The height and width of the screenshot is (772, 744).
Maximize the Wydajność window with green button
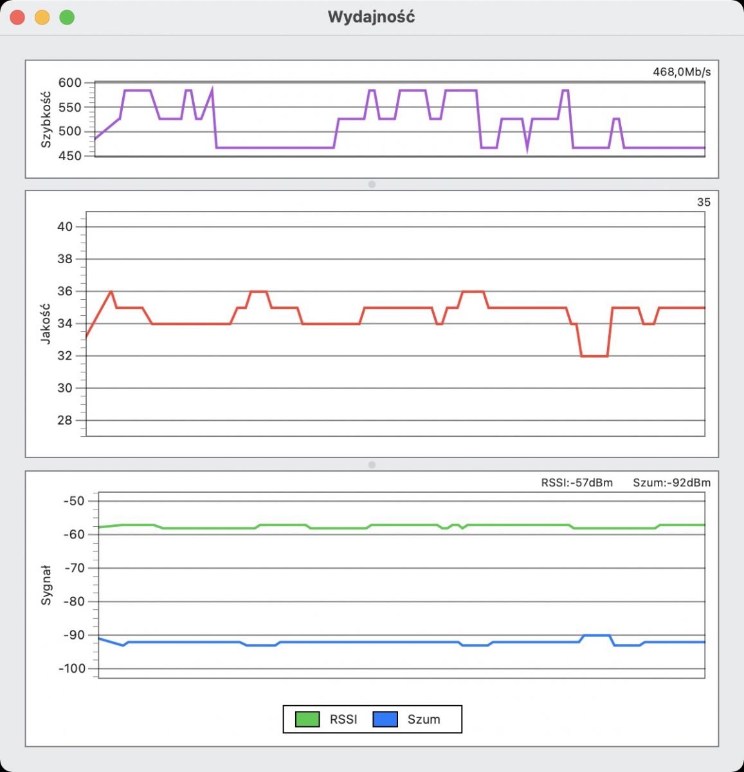click(x=67, y=17)
